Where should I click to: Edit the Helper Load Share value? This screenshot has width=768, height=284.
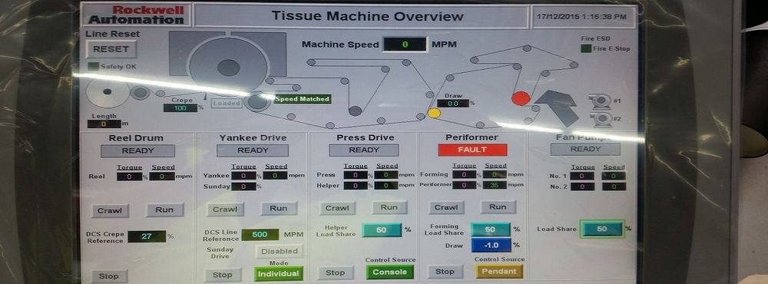[x=382, y=230]
